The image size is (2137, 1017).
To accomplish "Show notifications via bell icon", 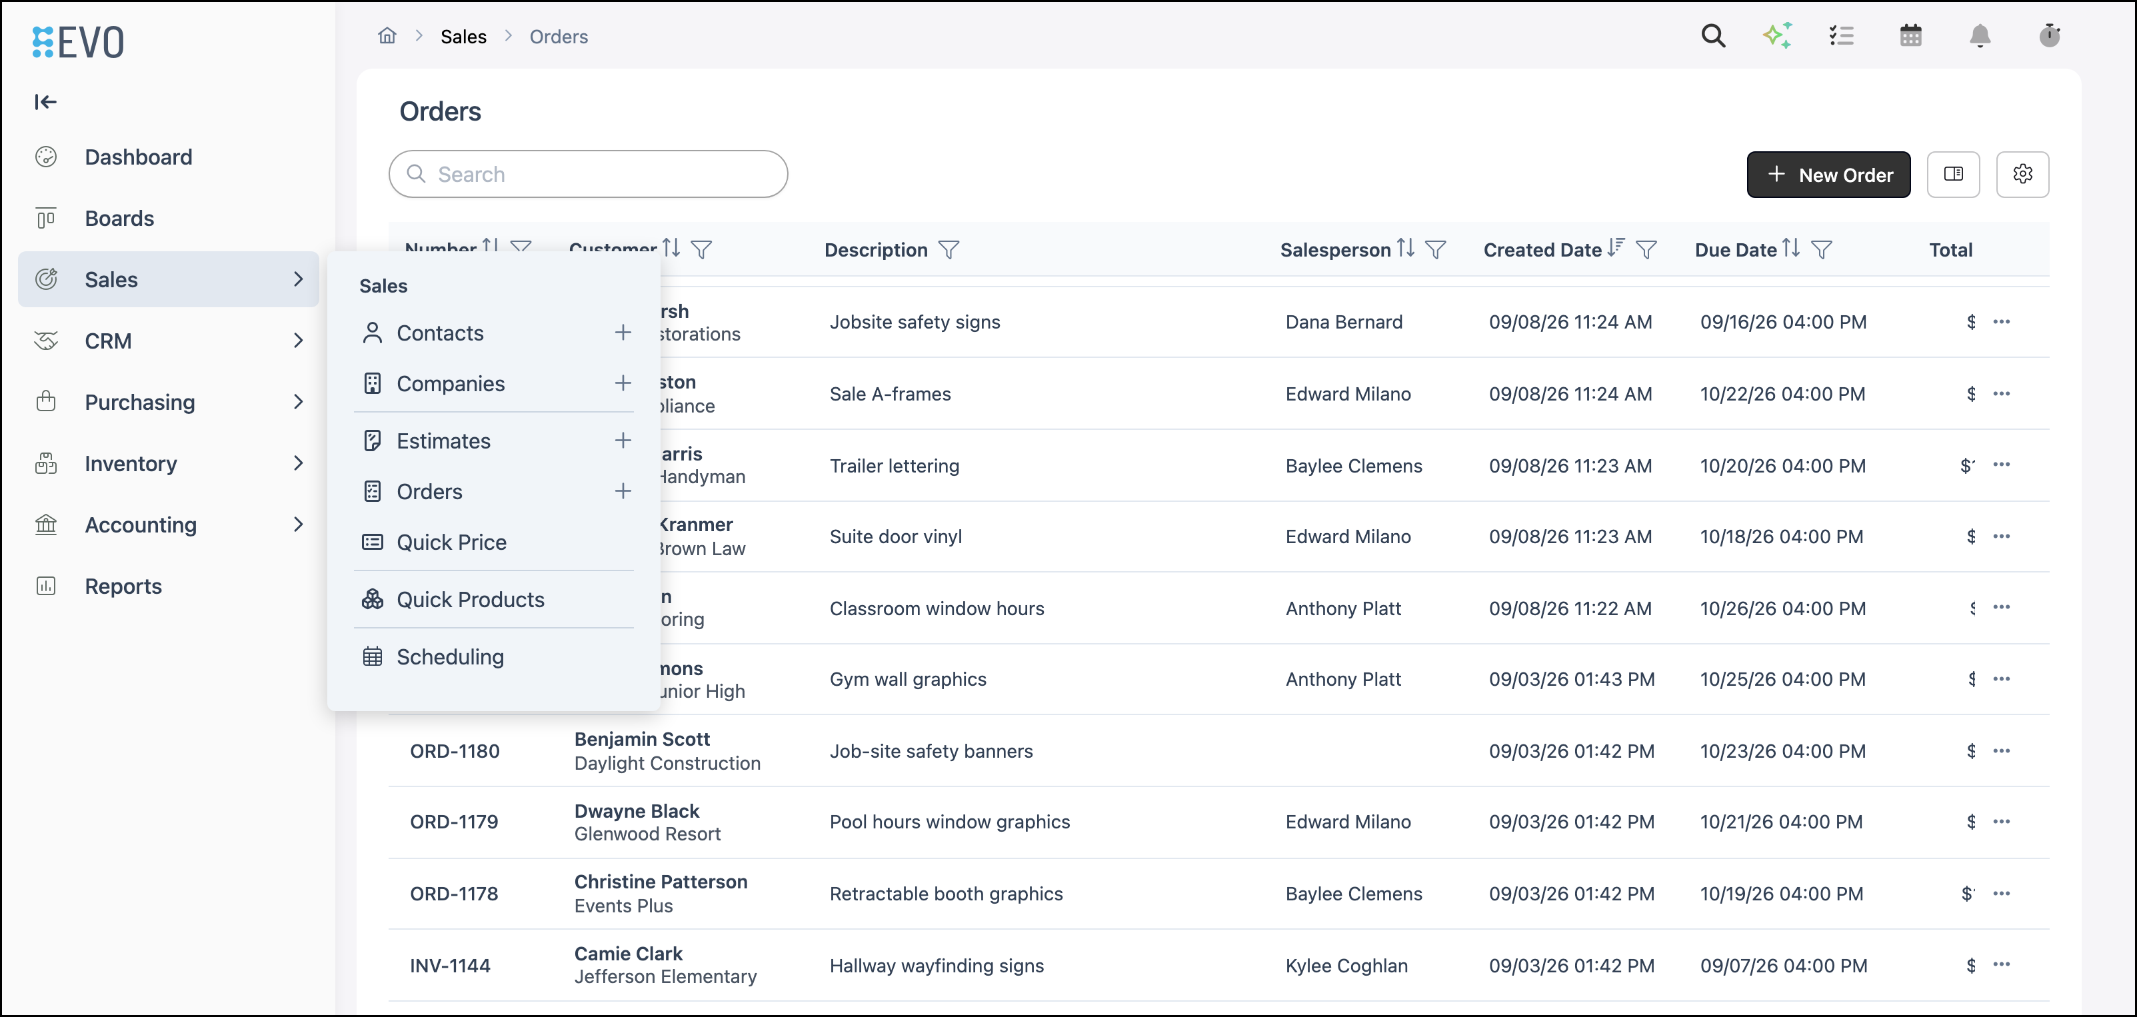I will [1980, 36].
